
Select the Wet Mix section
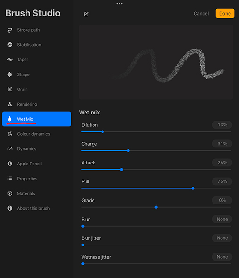click(x=36, y=119)
